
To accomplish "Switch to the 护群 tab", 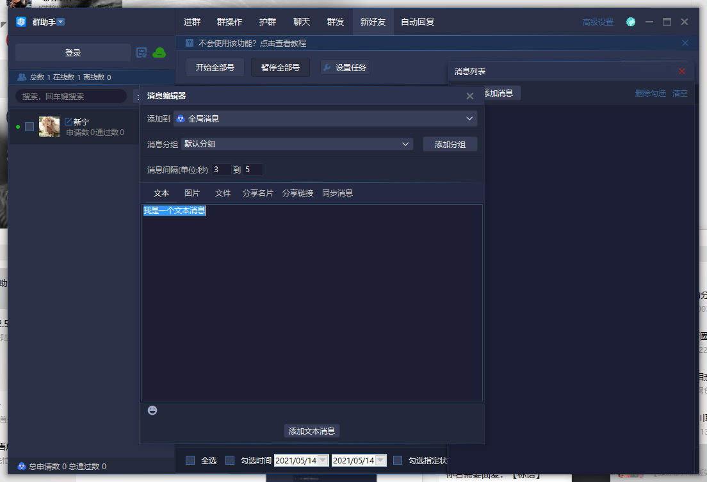I will tap(268, 22).
